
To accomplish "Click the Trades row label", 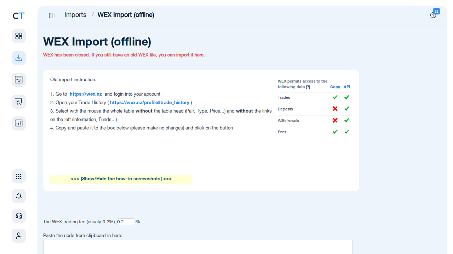I will pos(284,98).
